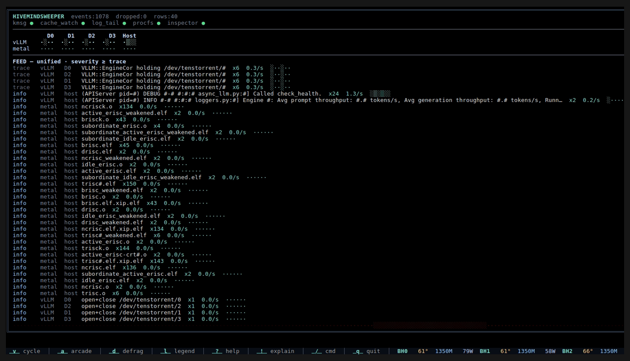Click the BH1 status bar label
Screen dimensions: 630x361
[x=485, y=351]
